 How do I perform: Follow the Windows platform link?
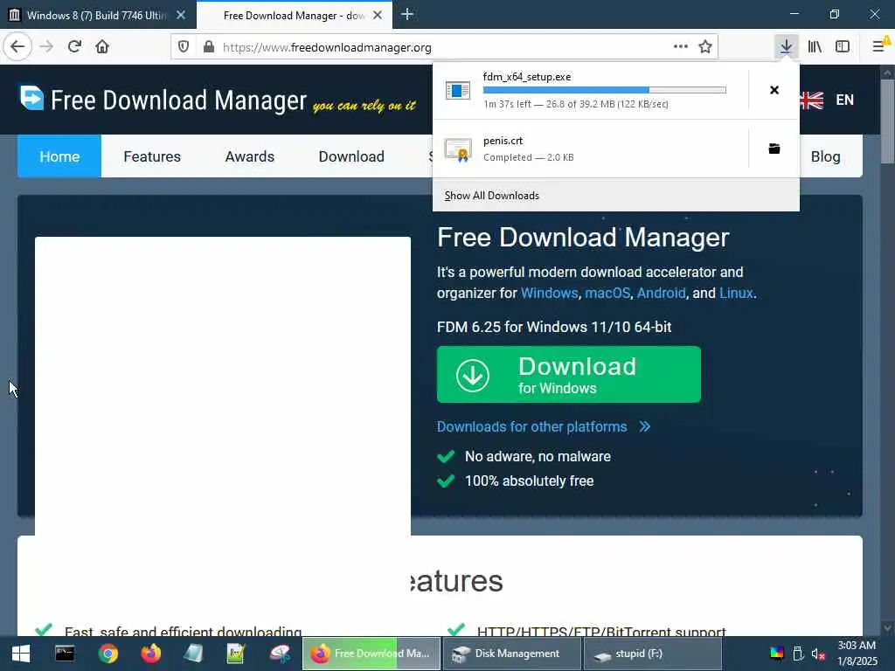click(x=549, y=294)
